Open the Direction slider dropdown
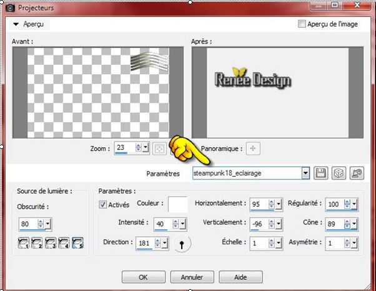This screenshot has height=291, width=376. 164,244
